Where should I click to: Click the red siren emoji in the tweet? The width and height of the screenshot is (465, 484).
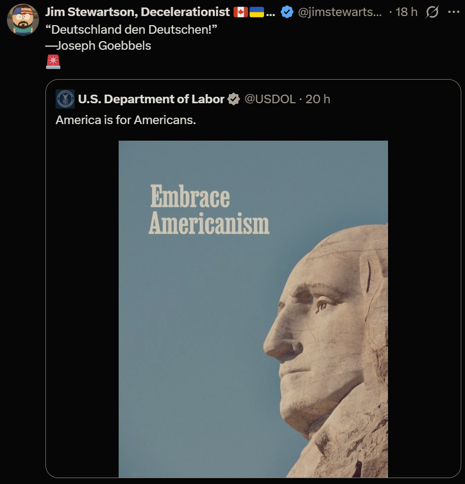pos(53,62)
